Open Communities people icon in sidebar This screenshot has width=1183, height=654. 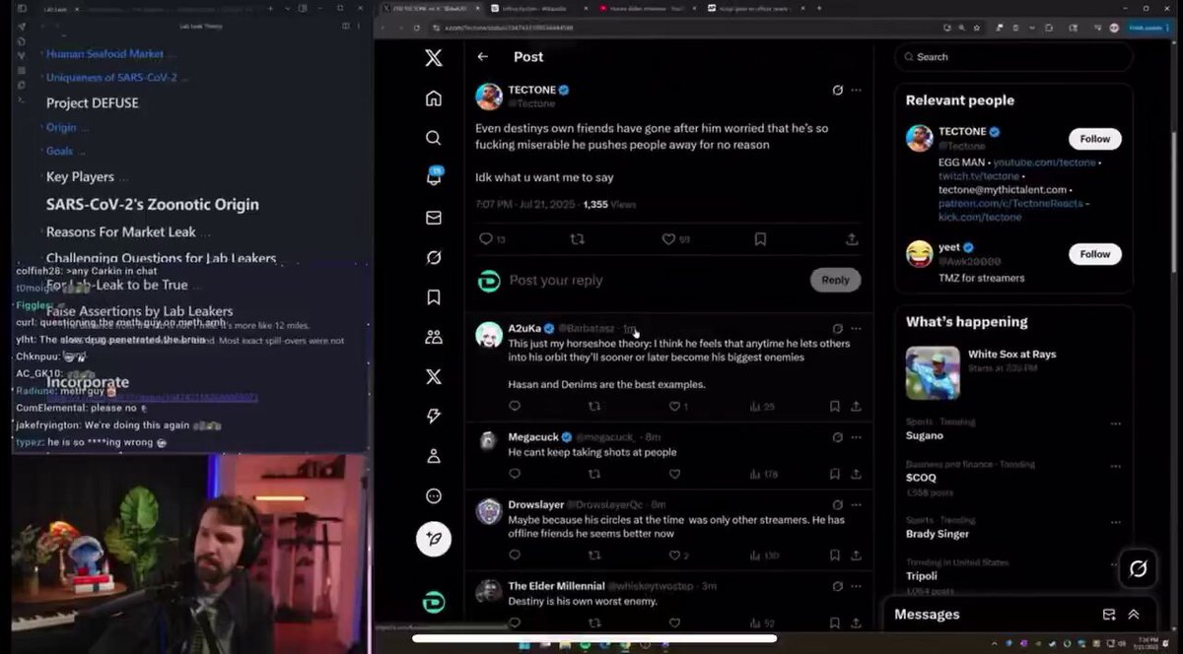tap(434, 337)
